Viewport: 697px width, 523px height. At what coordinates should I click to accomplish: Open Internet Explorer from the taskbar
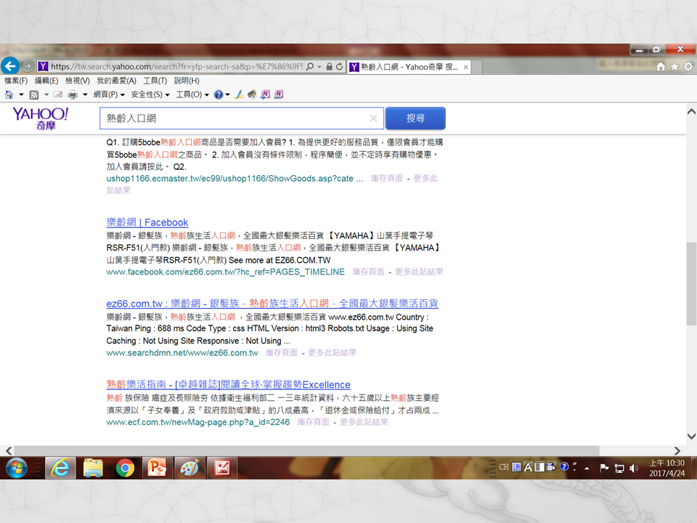tap(60, 468)
